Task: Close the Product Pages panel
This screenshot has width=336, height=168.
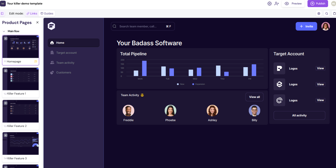Action: (37, 22)
